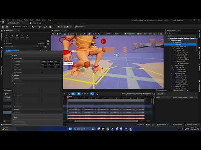Click the Play button in toolbar

tap(59, 27)
